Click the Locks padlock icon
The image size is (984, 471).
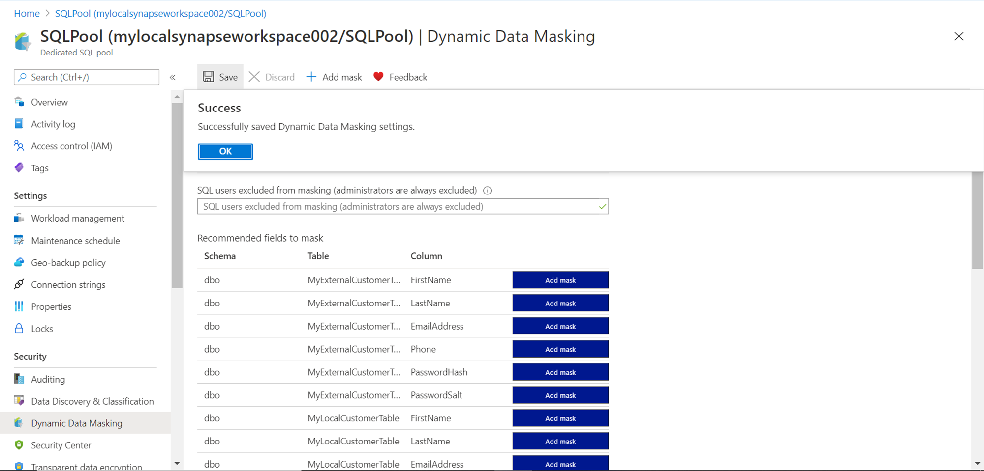19,329
